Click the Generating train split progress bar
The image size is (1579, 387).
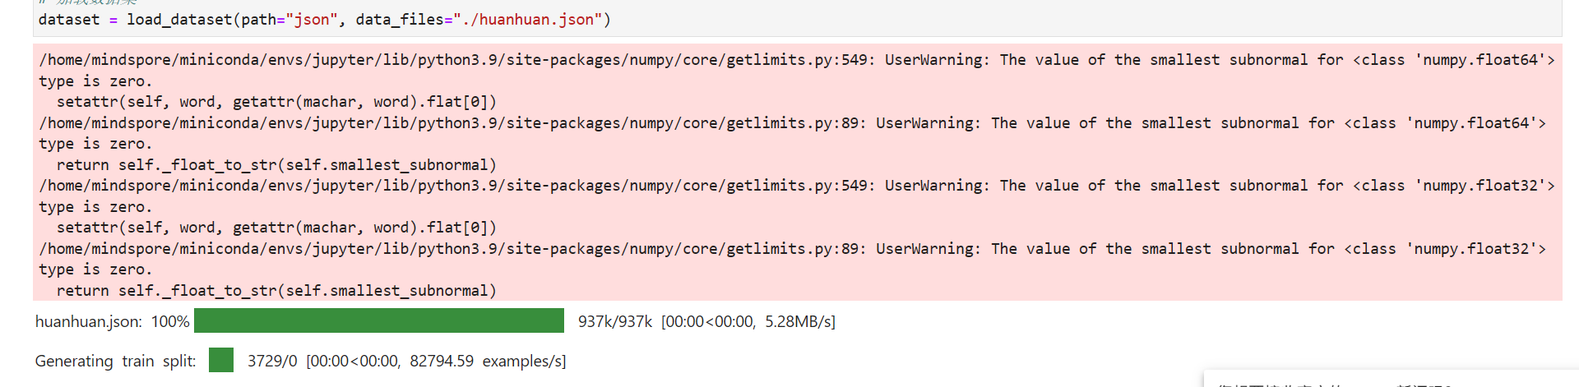(221, 361)
